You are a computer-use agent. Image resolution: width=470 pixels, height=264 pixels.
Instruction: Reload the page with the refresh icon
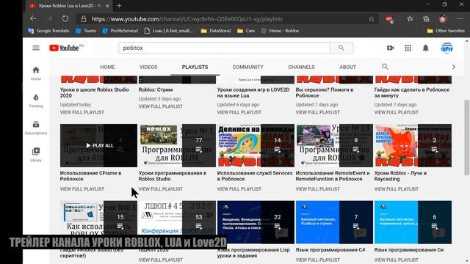[x=65, y=19]
